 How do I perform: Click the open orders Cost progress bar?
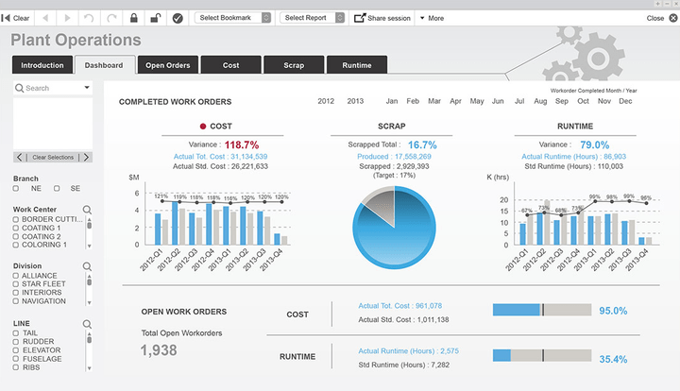541,310
